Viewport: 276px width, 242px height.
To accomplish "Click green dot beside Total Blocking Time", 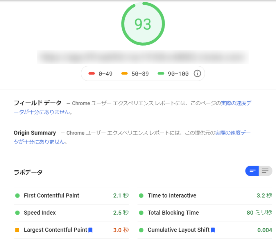I will click(141, 213).
